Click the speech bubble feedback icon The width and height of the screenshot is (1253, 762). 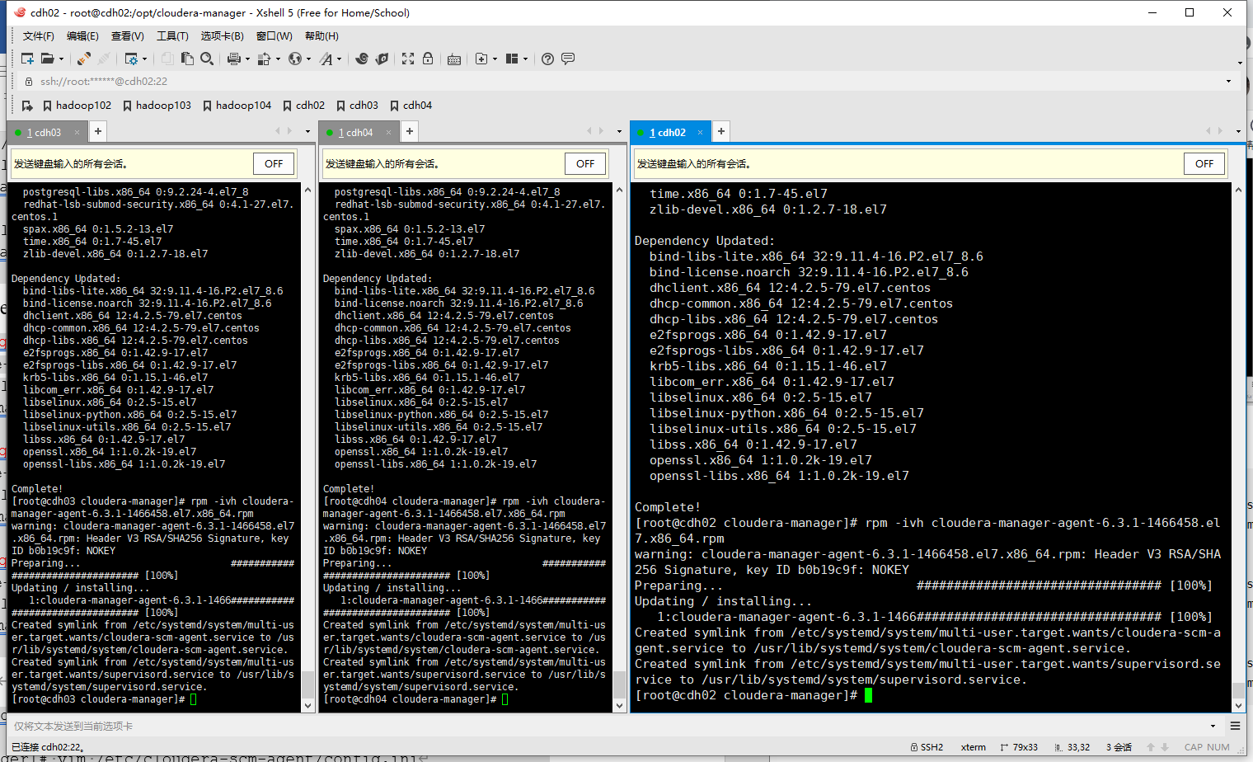click(x=568, y=59)
